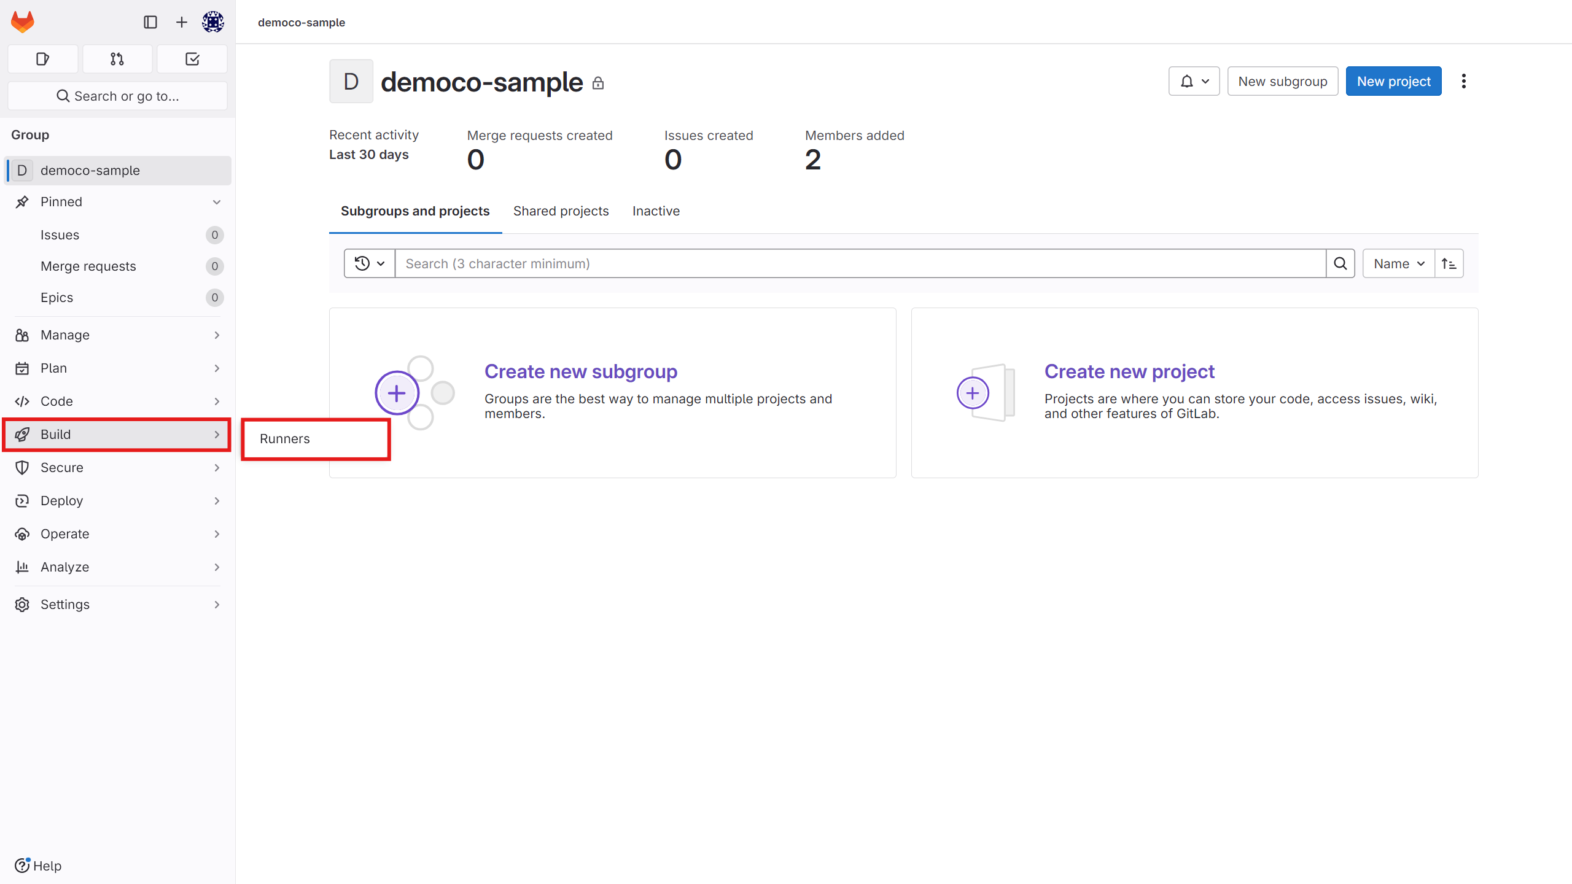
Task: Click the Build rocket icon
Action: [22, 435]
